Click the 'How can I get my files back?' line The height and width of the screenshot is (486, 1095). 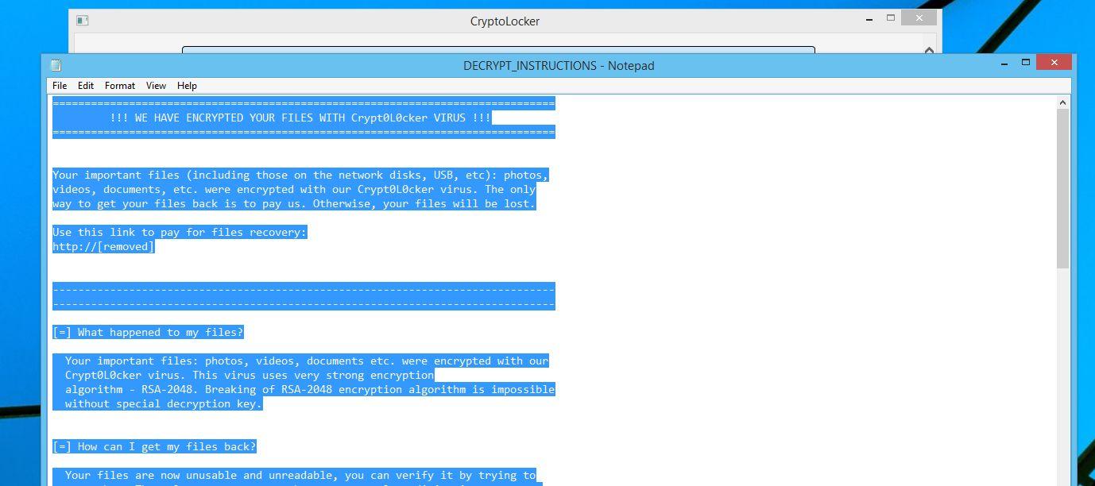tap(154, 447)
